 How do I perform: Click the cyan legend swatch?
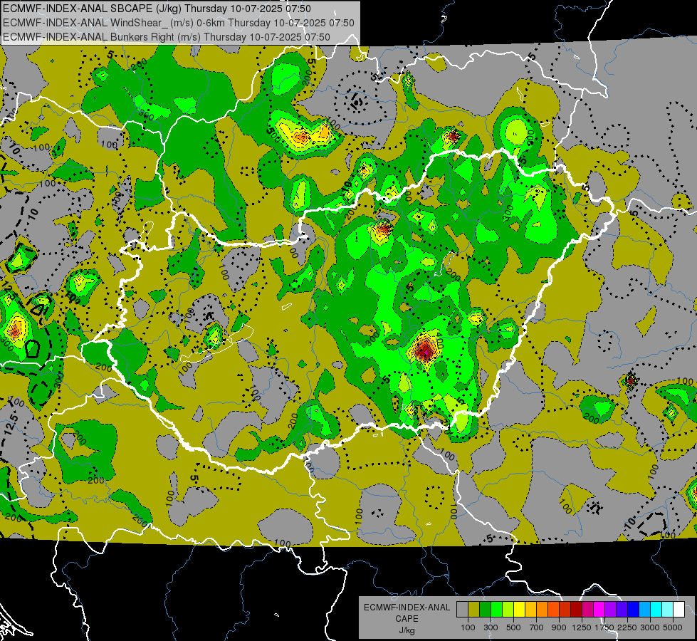[x=656, y=609]
